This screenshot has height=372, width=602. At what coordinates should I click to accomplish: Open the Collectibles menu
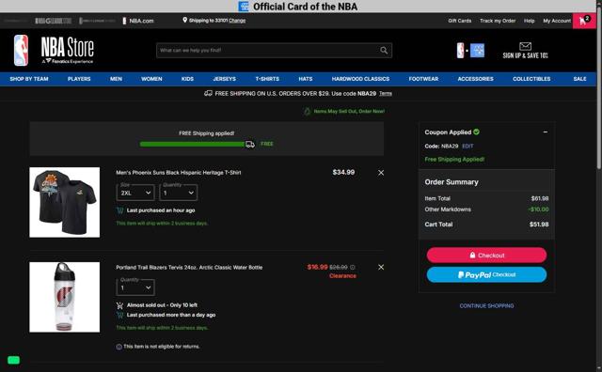(531, 79)
